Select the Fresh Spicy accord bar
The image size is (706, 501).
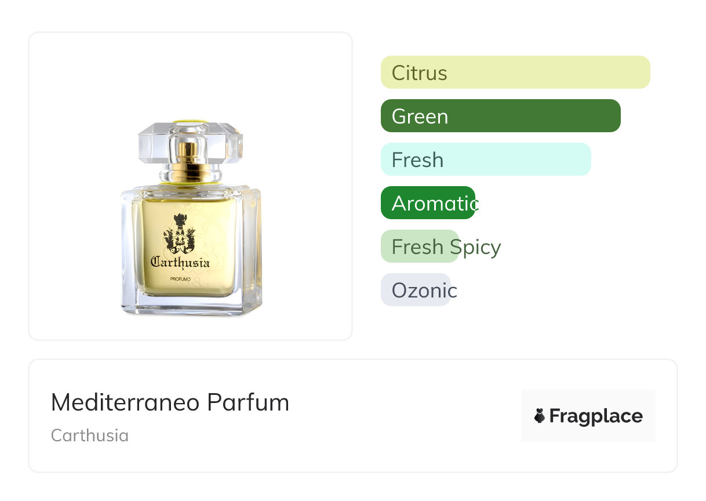pyautogui.click(x=420, y=246)
